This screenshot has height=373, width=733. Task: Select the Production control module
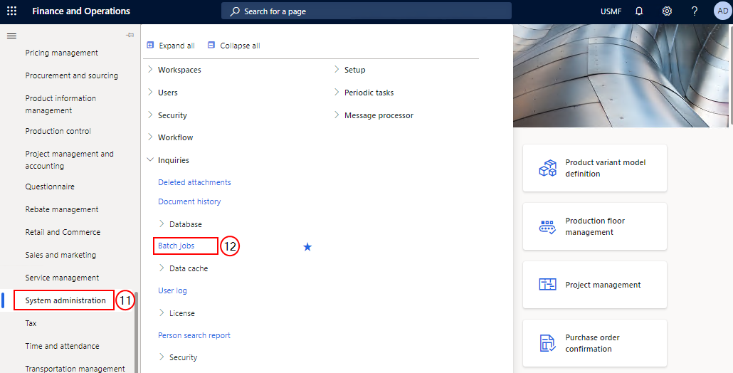coord(58,131)
